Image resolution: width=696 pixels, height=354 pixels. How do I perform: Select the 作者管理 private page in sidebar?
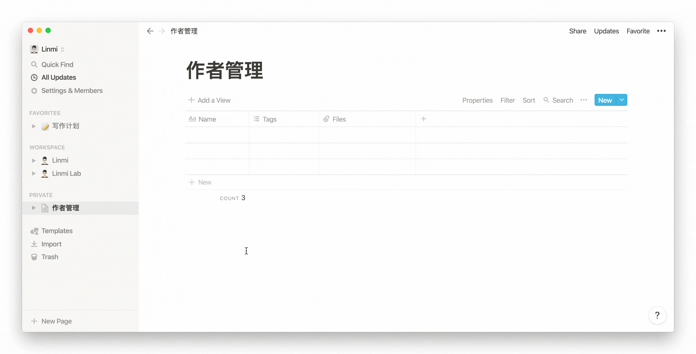[x=80, y=208]
